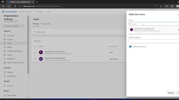Screen dimensions: 179x100
Task: Open Policies under Security
Action: click(10, 72)
